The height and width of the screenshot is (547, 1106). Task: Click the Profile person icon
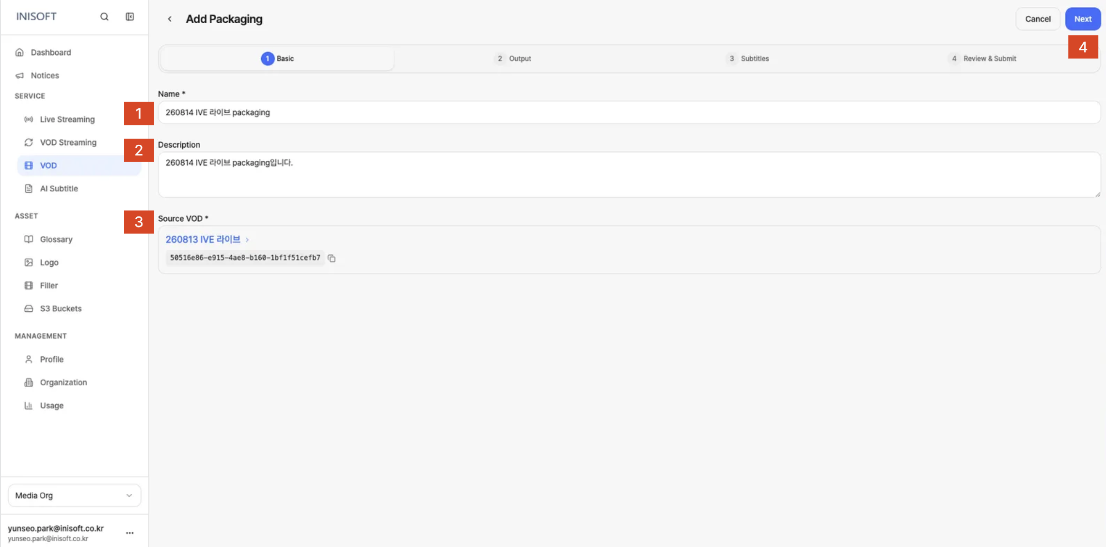click(29, 359)
